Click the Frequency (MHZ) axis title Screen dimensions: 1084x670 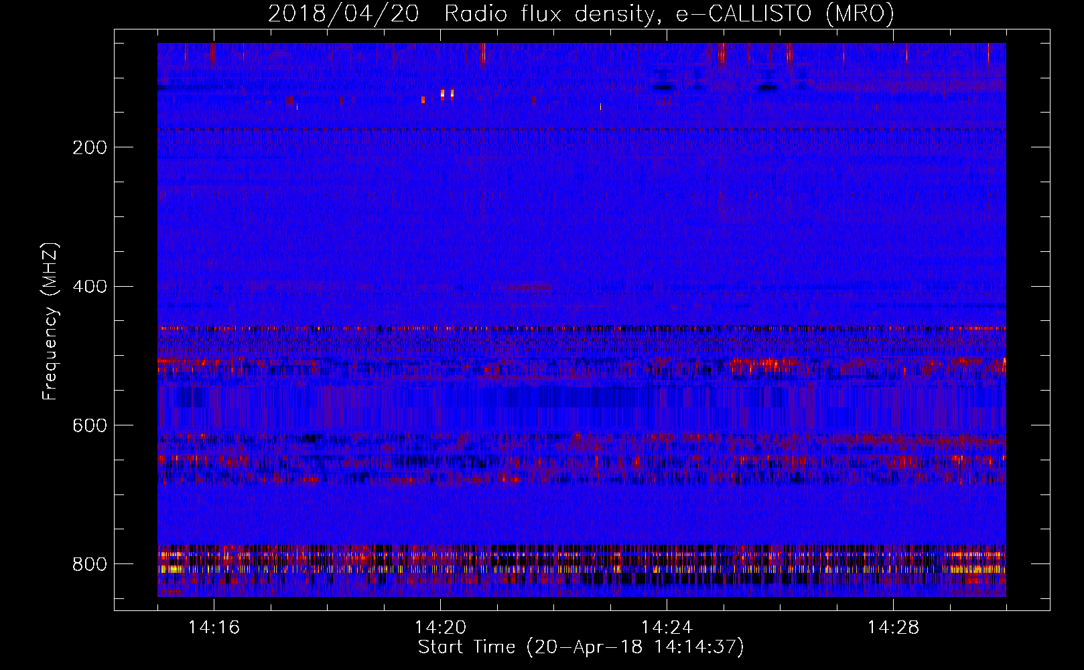(x=50, y=321)
